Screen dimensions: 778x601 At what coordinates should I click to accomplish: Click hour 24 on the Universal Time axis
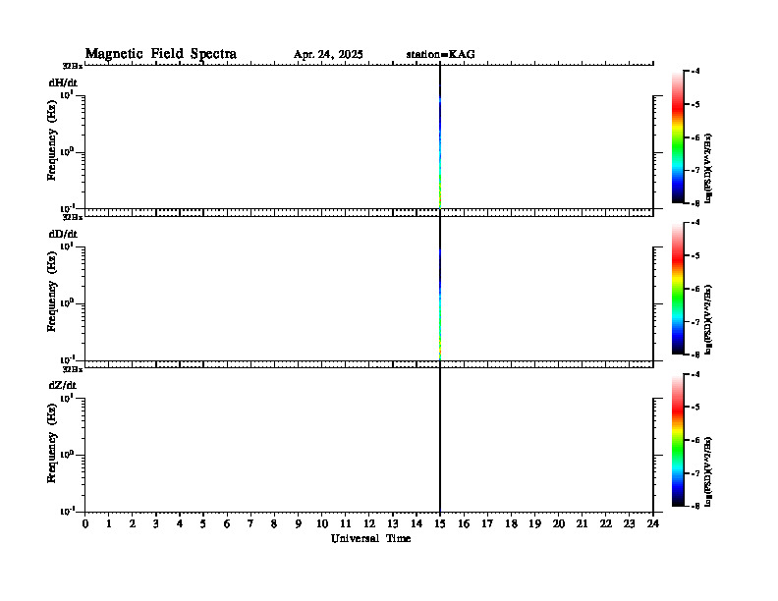[653, 523]
